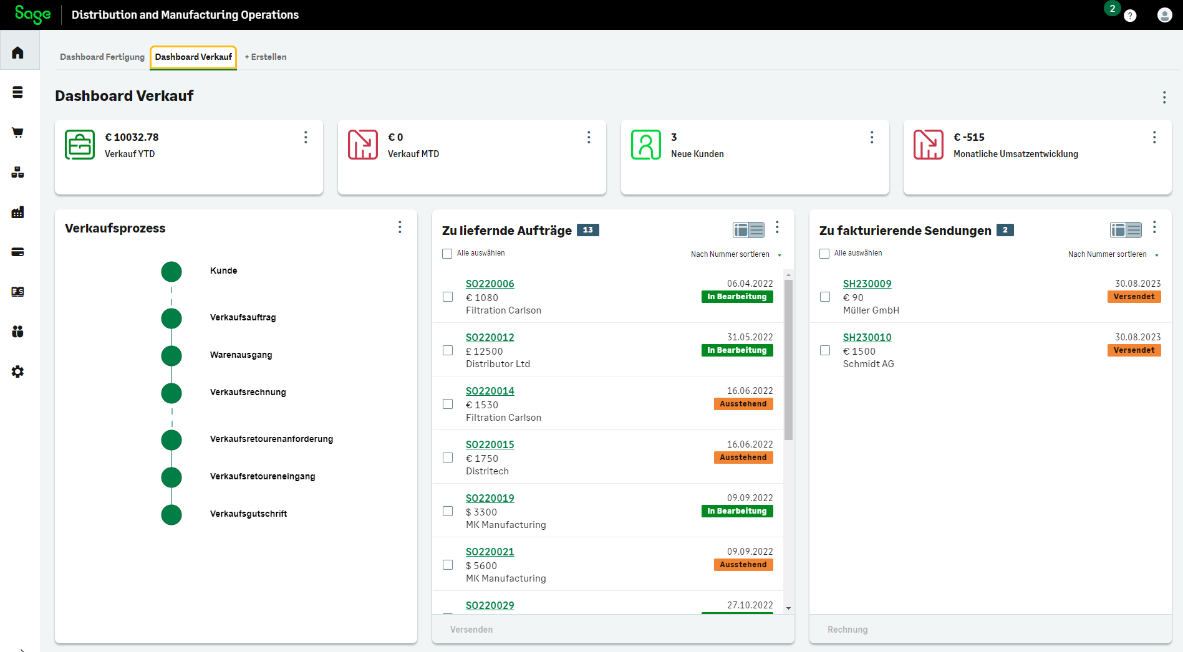Open the shopping cart sidebar icon
The image size is (1183, 652).
tap(17, 132)
